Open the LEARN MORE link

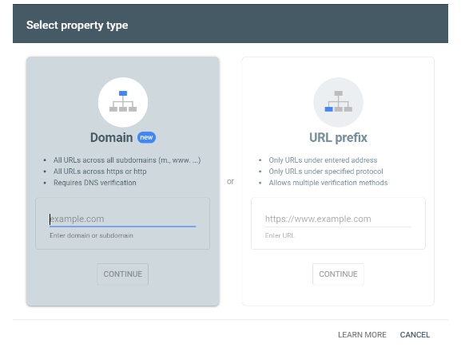(362, 335)
